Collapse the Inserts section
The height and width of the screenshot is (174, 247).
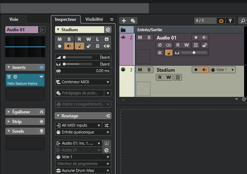[x=9, y=67]
